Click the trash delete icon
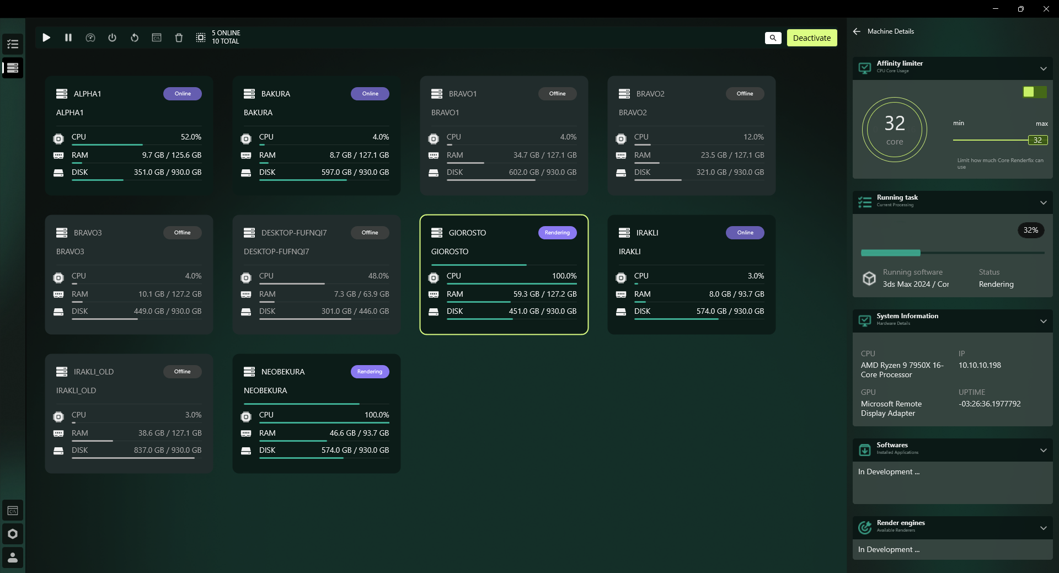This screenshot has height=573, width=1059. pos(179,38)
